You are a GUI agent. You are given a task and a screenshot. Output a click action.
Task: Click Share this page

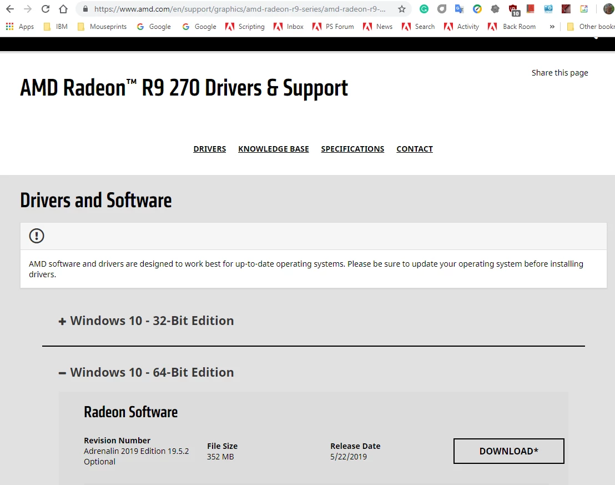[x=559, y=73]
